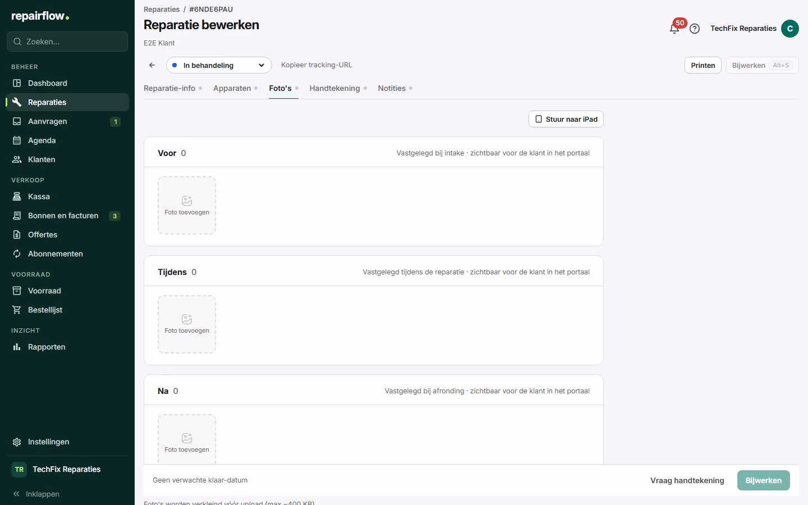Open the Dashboard sidebar icon
Image resolution: width=808 pixels, height=505 pixels.
click(x=17, y=83)
